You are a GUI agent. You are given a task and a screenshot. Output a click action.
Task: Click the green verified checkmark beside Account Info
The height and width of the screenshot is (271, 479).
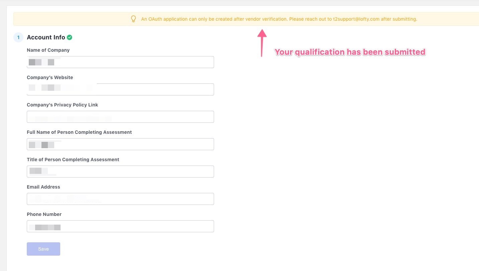[70, 37]
